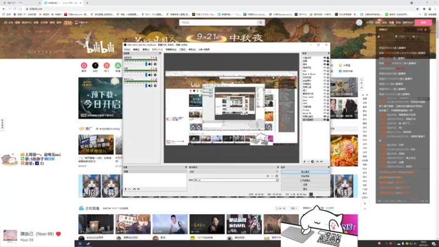The height and width of the screenshot is (247, 439).
Task: Click the transition duration stepper arrows
Action: 277,180
